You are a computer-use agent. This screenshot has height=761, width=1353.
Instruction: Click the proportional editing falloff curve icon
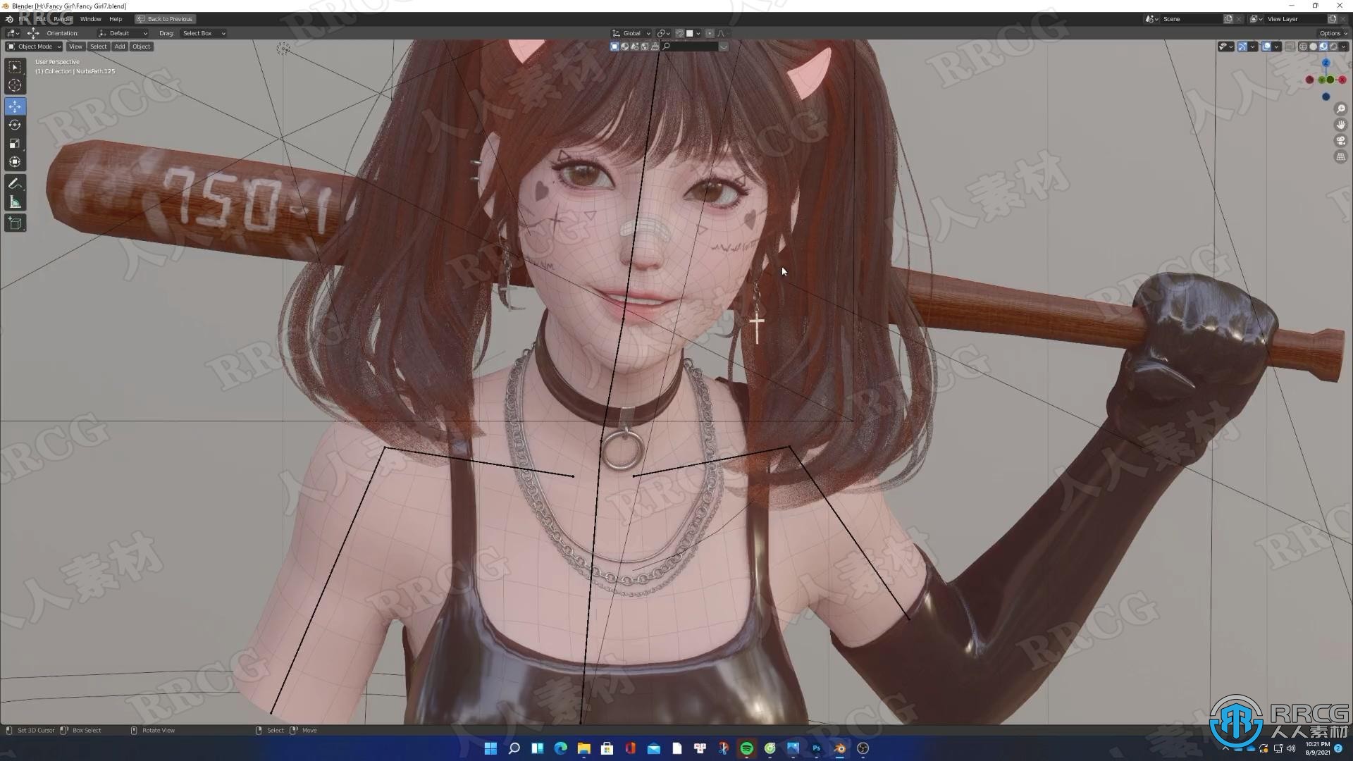coord(722,33)
